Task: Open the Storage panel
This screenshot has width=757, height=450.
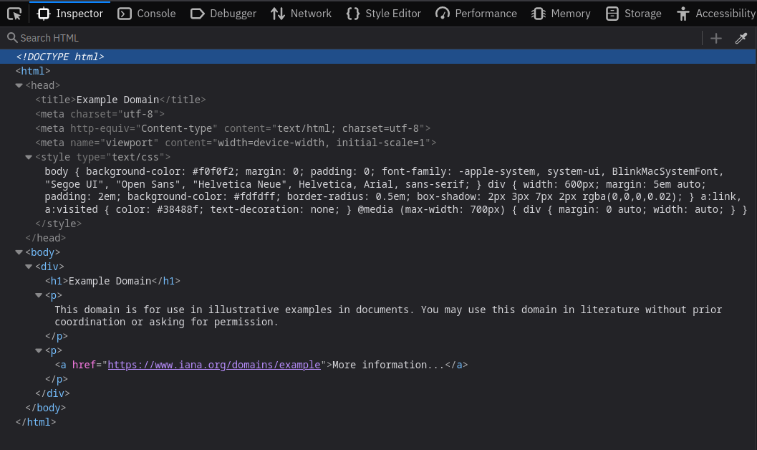Action: (x=633, y=14)
